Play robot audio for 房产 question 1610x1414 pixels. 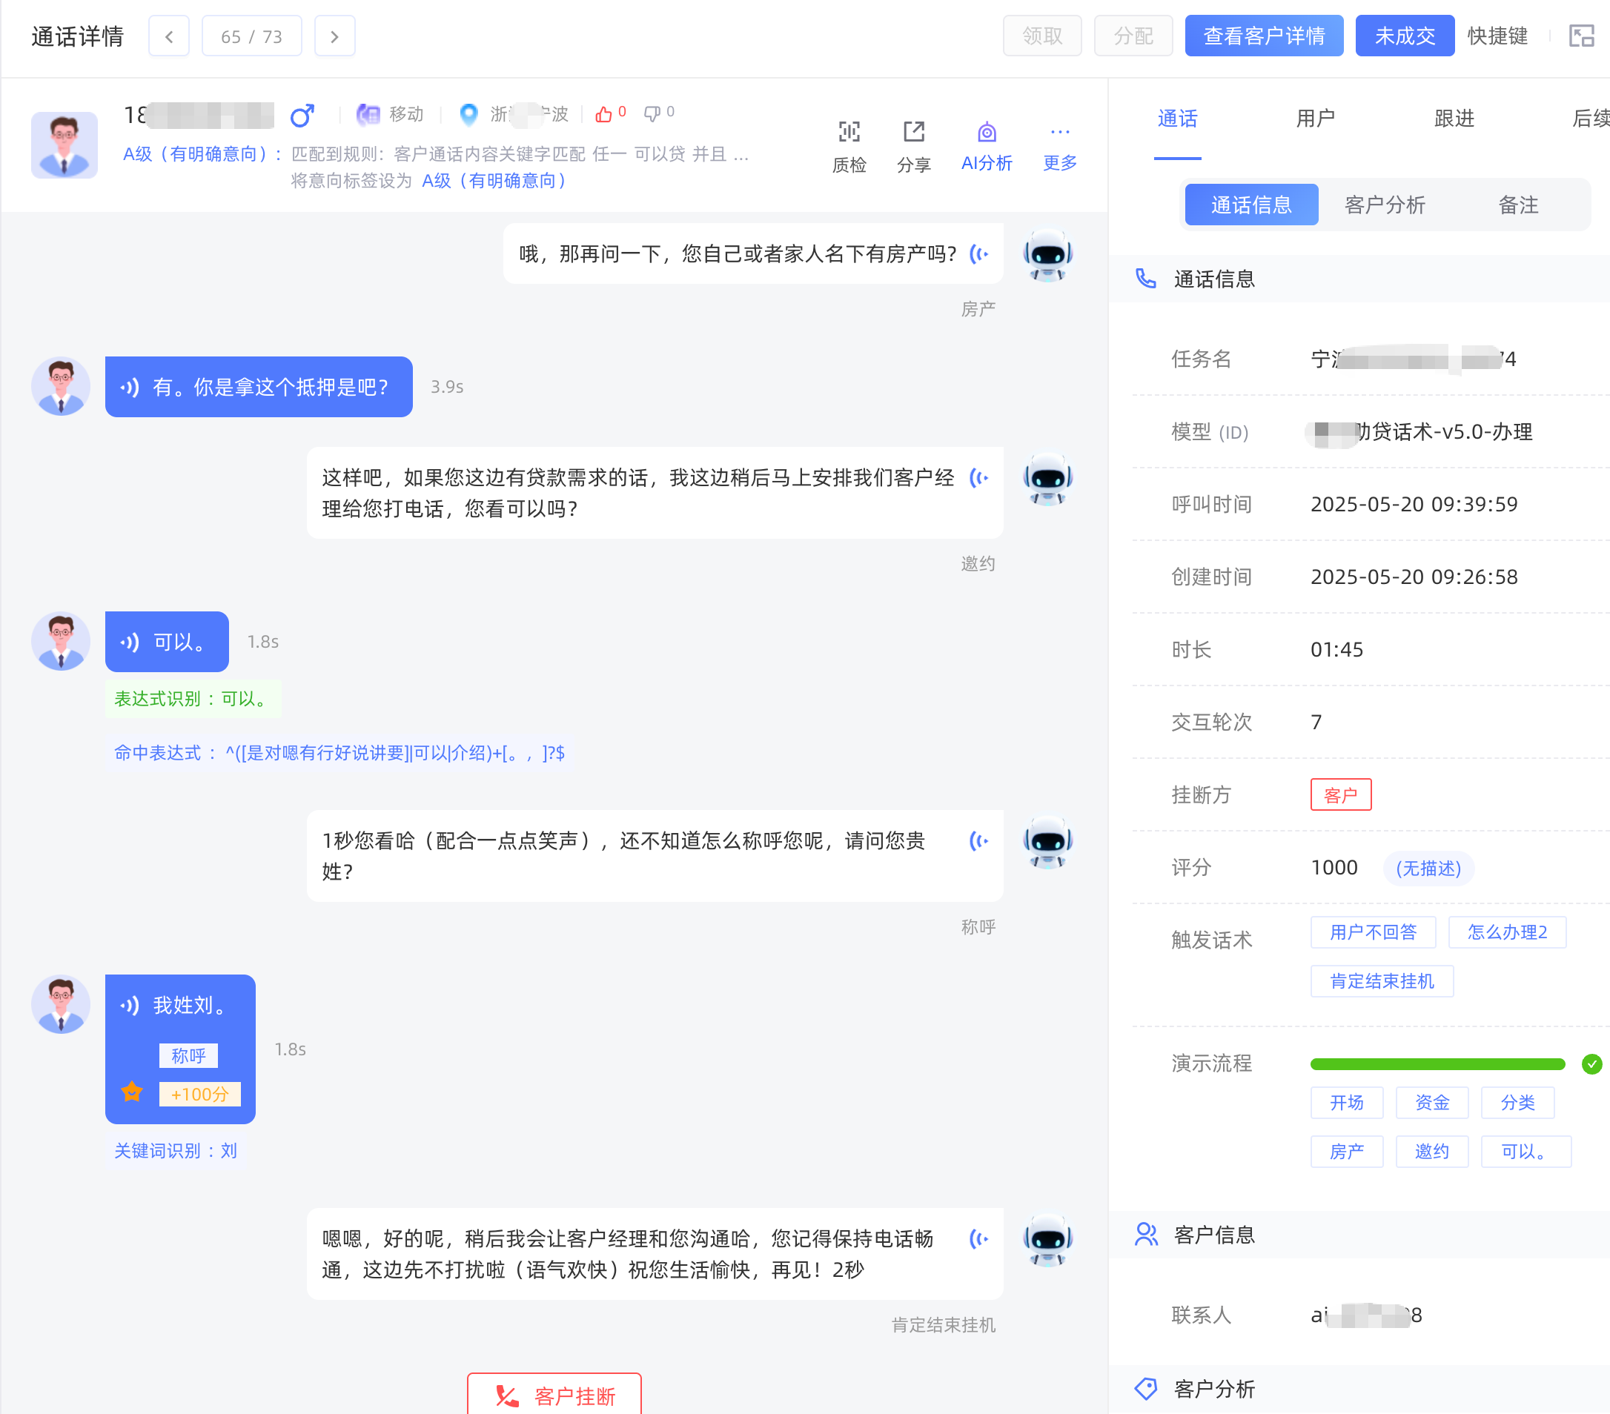978,253
